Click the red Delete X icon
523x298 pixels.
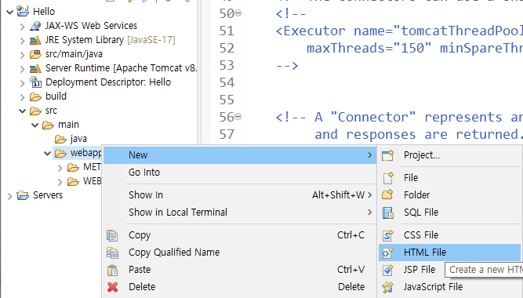pyautogui.click(x=112, y=287)
